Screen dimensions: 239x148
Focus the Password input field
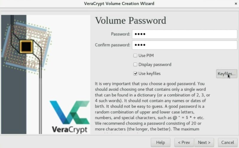[x=184, y=34]
